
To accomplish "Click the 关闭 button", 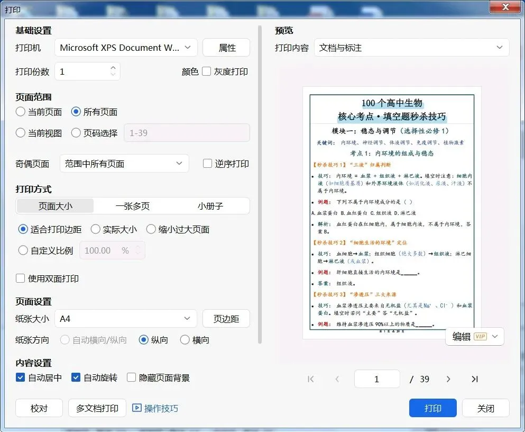I will coord(485,408).
